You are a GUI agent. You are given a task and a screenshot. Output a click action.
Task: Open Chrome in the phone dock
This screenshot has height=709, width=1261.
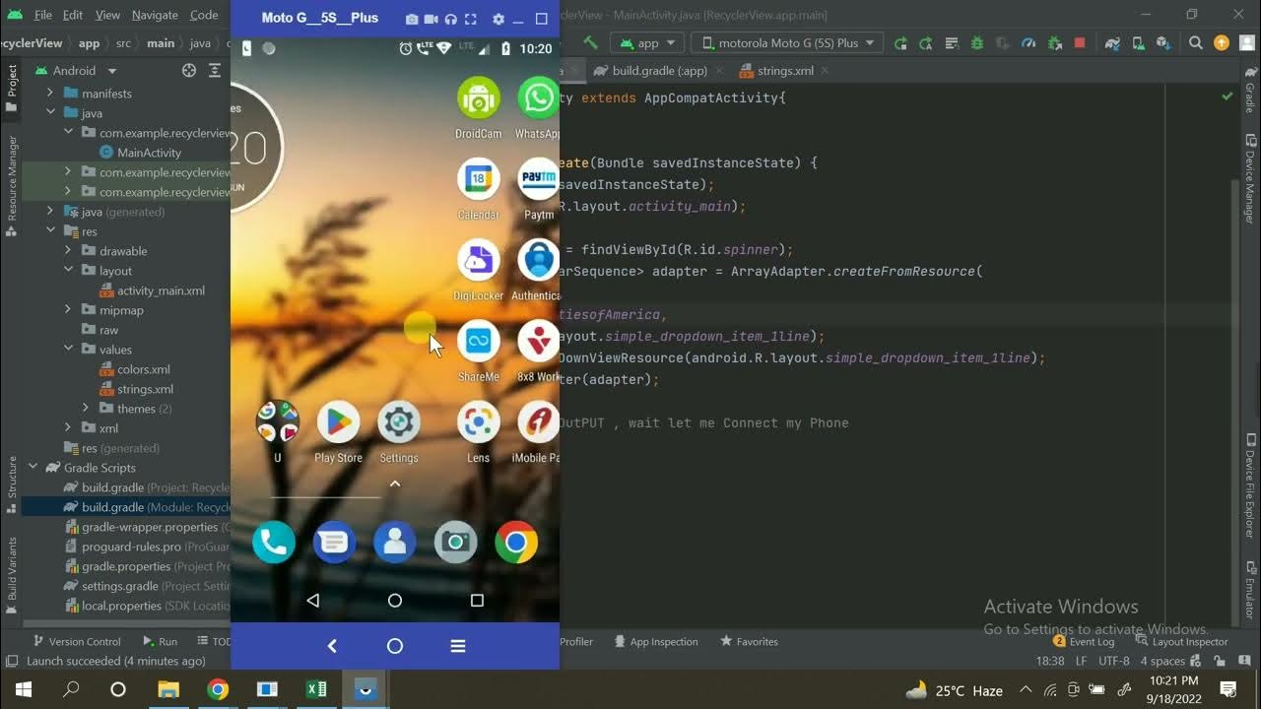(516, 542)
